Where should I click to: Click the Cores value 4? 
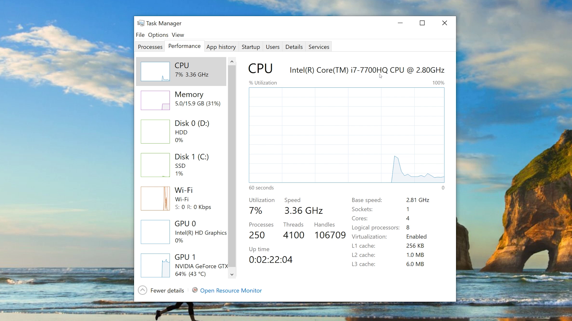pos(408,218)
